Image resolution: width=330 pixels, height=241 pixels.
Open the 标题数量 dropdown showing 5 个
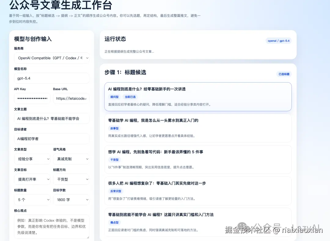32,200
